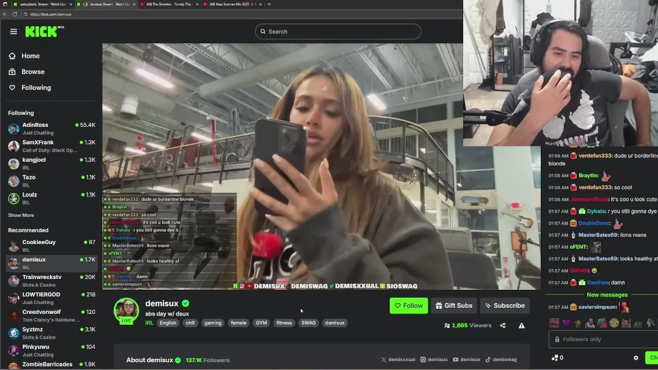Image resolution: width=658 pixels, height=370 pixels.
Task: Click xaviersimpson username in chat
Action: coord(597,307)
